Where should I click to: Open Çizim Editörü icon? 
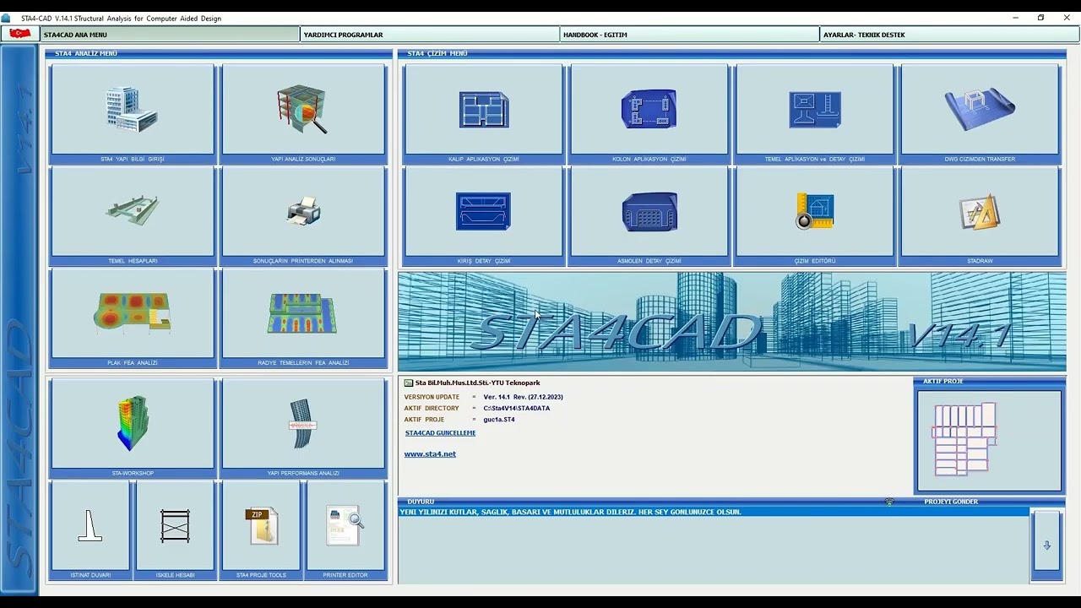tap(815, 211)
